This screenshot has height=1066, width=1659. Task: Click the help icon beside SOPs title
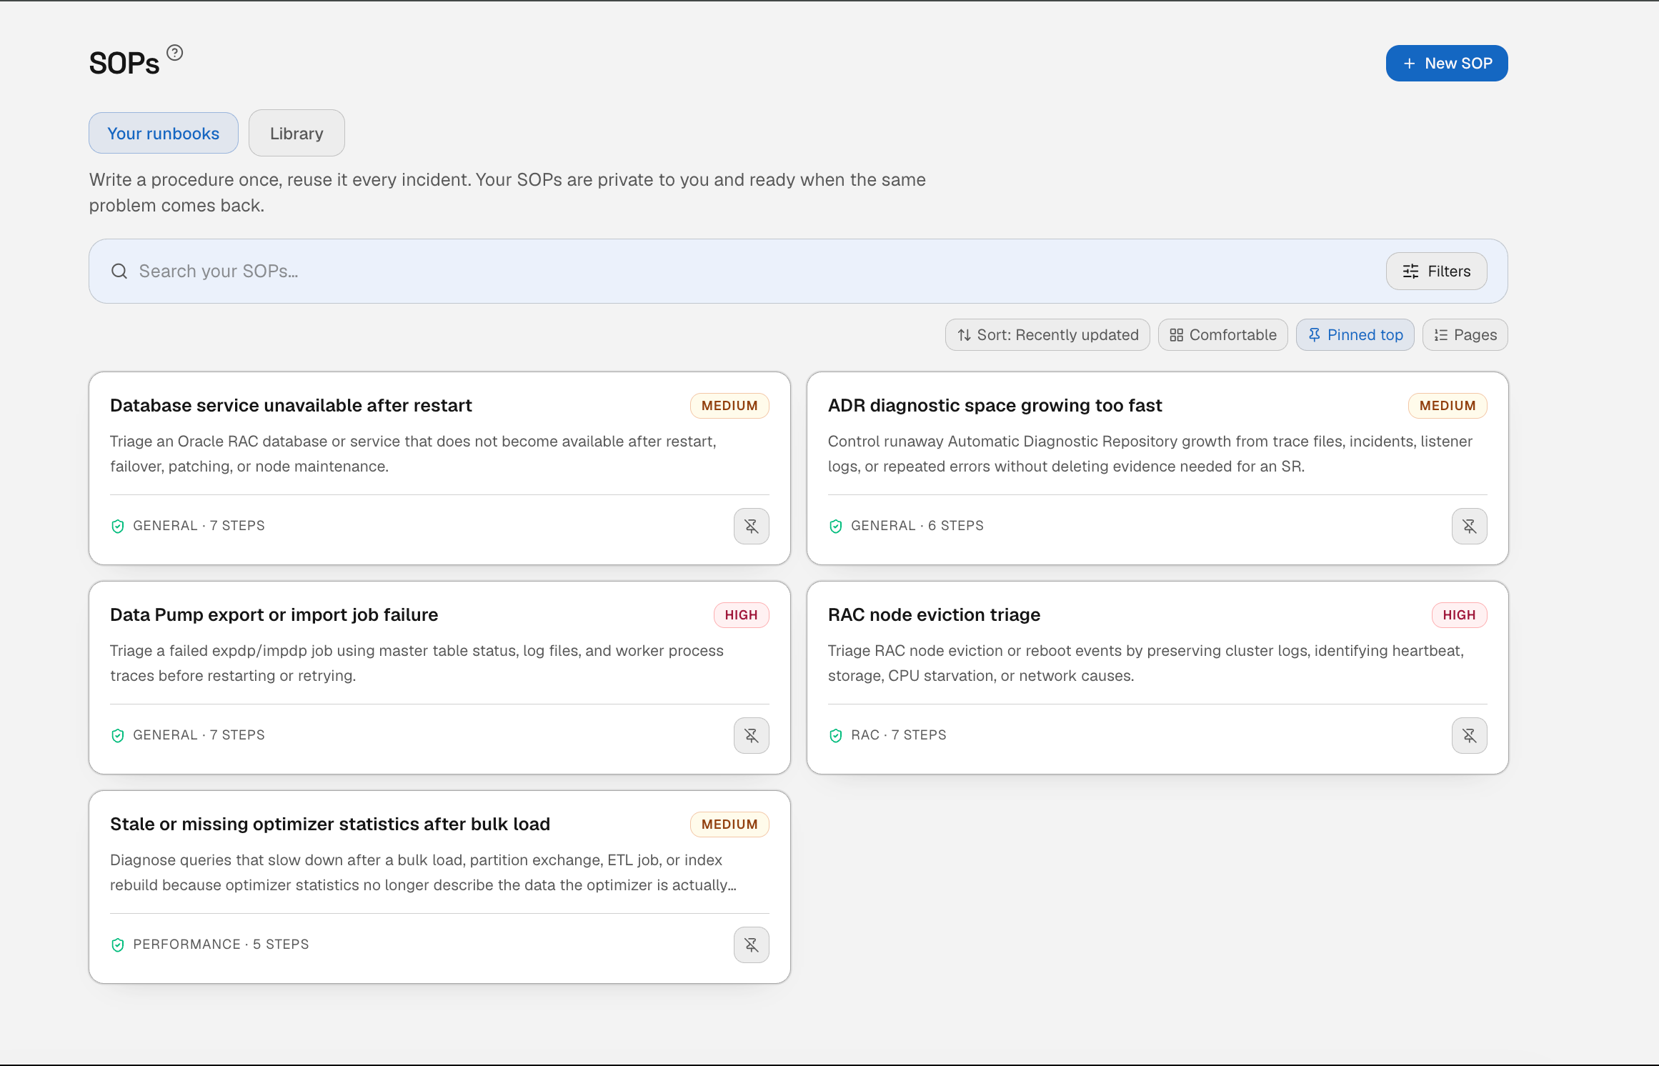coord(175,53)
